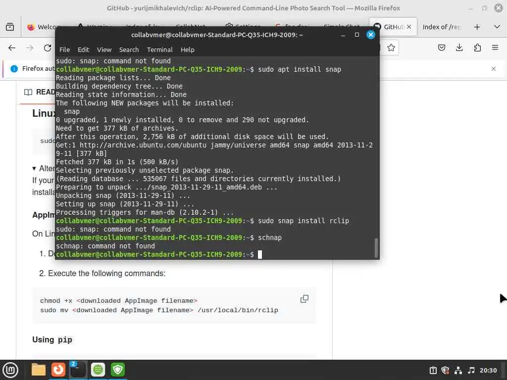Viewport: 507px width, 380px height.
Task: Copy the chmod commands code block
Action: click(304, 299)
